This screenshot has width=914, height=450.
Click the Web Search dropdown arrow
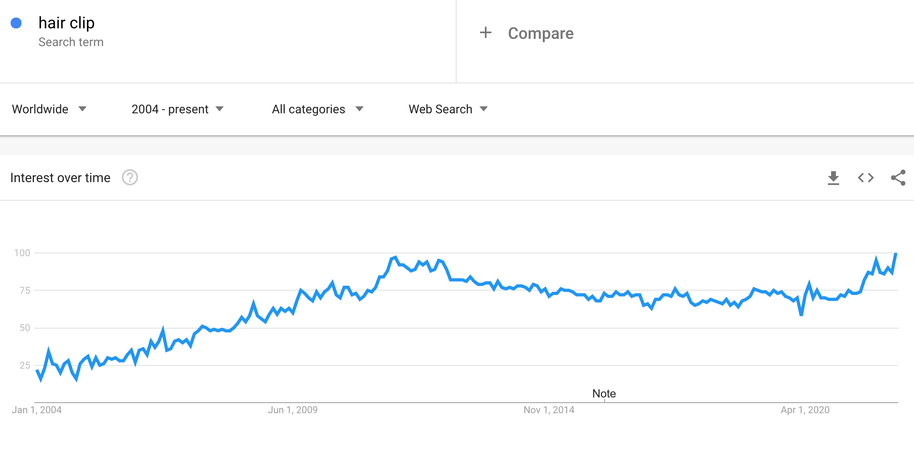(484, 109)
